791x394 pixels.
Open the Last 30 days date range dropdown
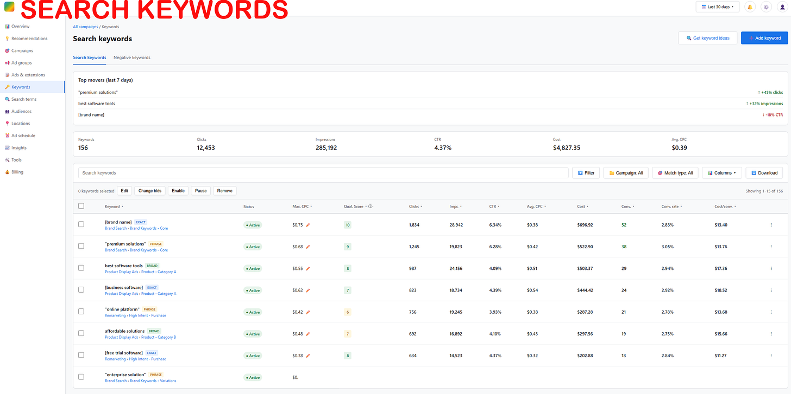click(718, 7)
